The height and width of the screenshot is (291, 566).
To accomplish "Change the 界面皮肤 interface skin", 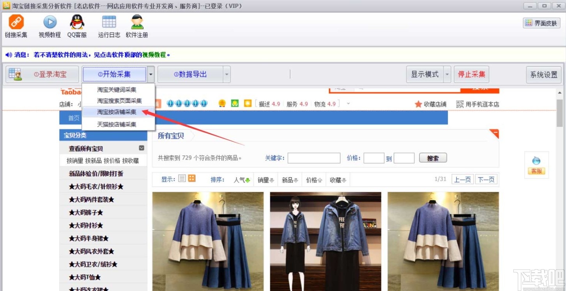I will [541, 23].
